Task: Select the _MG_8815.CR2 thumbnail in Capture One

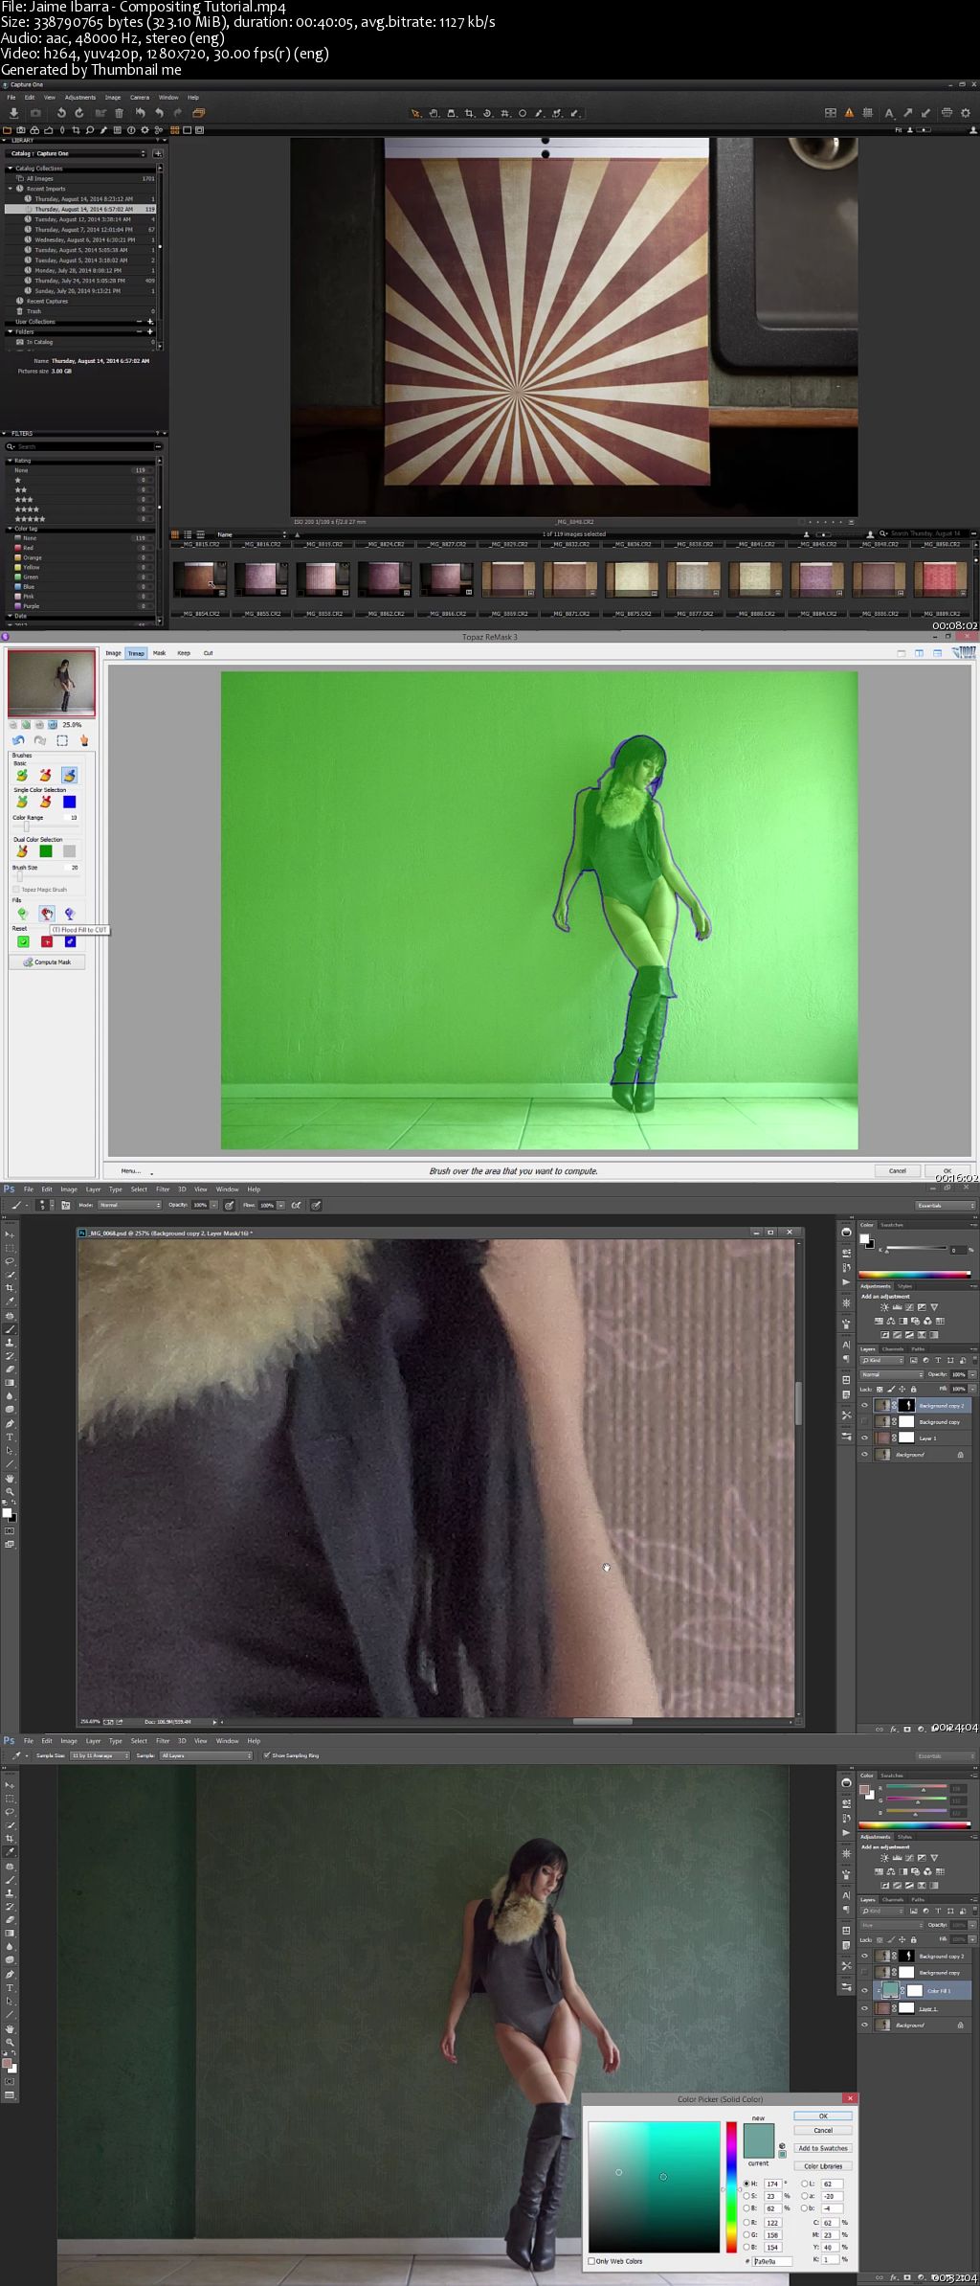Action: pos(200,578)
